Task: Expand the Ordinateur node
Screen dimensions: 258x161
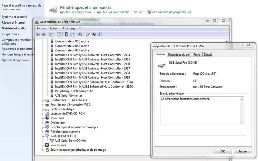Action: 43,123
